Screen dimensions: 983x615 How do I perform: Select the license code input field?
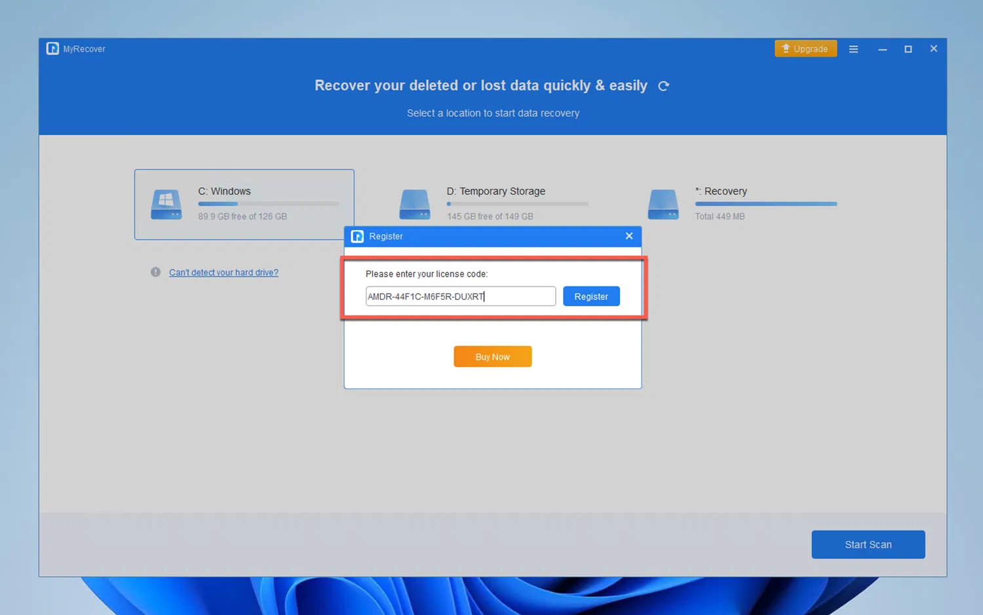click(460, 296)
